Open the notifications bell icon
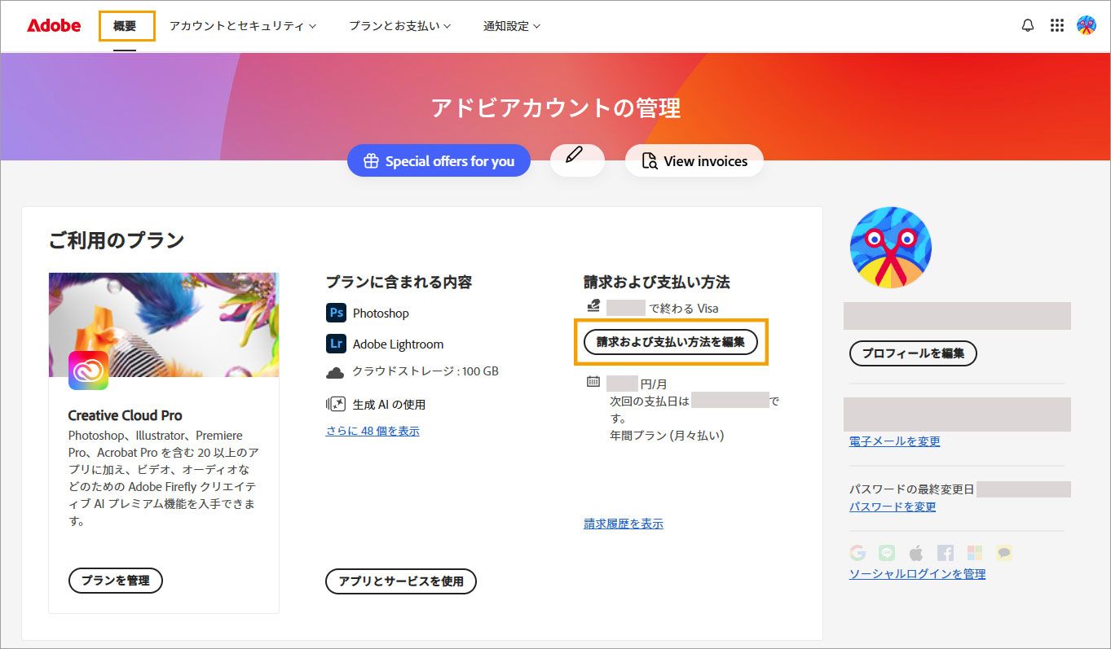The width and height of the screenshot is (1111, 649). click(1027, 25)
